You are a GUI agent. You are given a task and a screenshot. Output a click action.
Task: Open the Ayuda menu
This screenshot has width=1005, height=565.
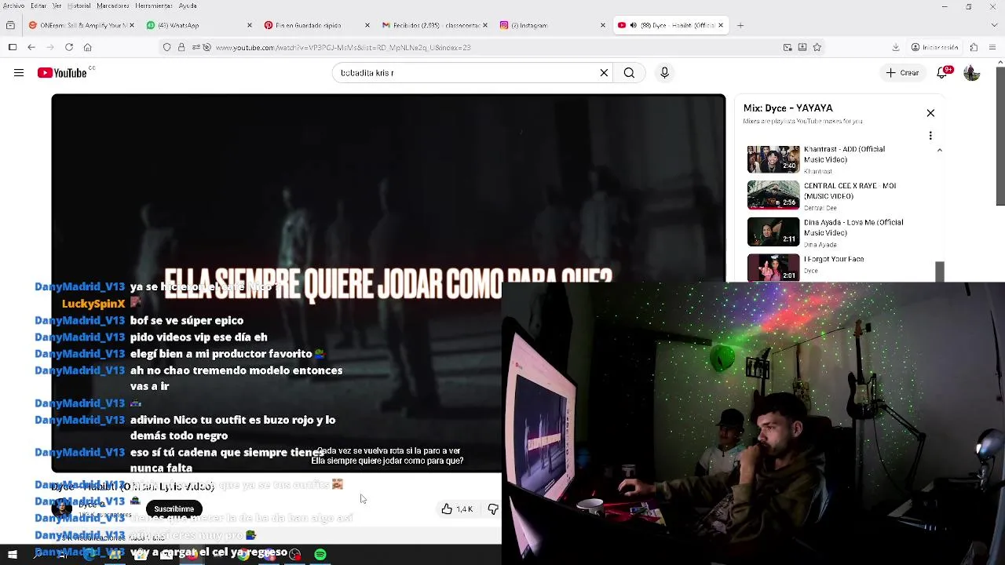click(x=188, y=5)
